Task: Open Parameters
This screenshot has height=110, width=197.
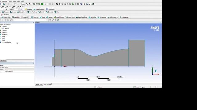Action: [50, 9]
